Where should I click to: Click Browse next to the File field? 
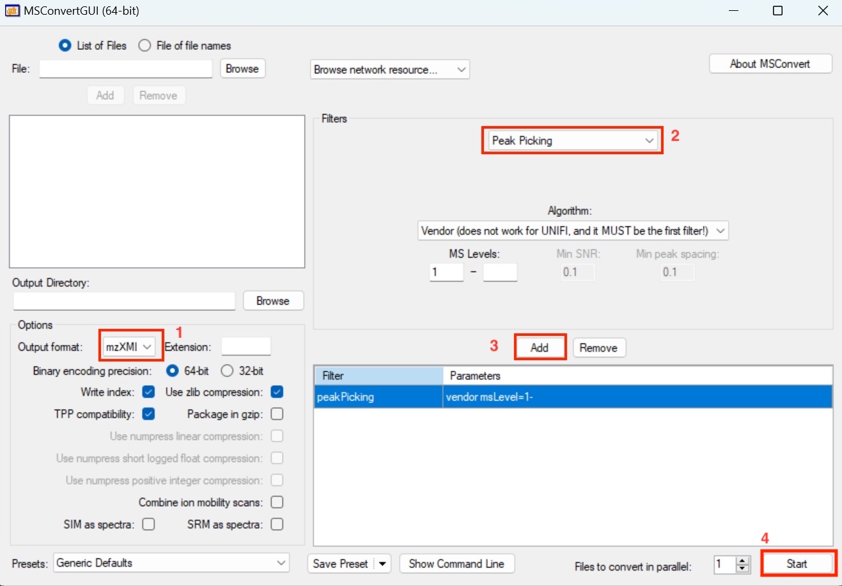tap(242, 68)
